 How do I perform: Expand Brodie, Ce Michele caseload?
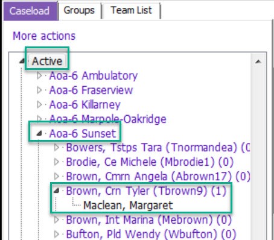[x=57, y=162]
